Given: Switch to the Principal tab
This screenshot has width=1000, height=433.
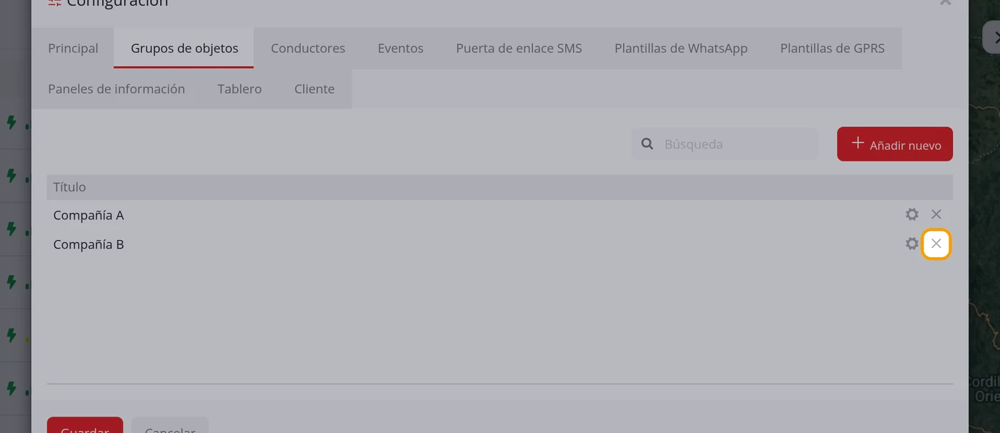Looking at the screenshot, I should (73, 49).
